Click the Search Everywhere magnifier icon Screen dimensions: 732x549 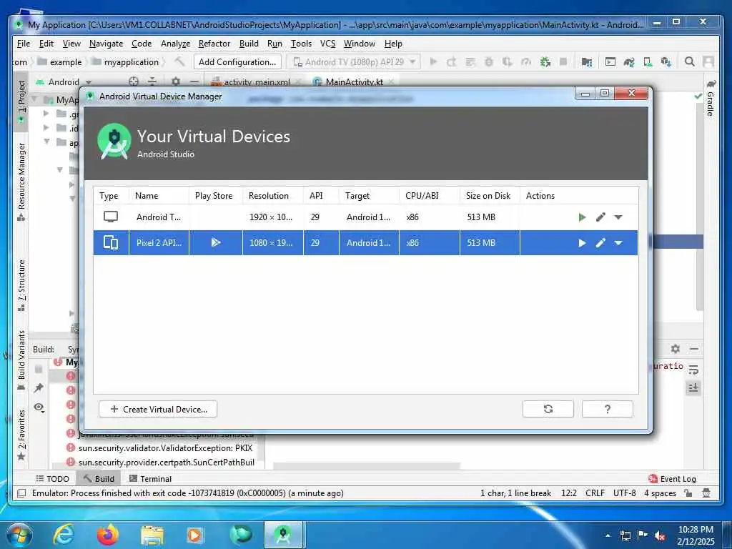click(689, 61)
